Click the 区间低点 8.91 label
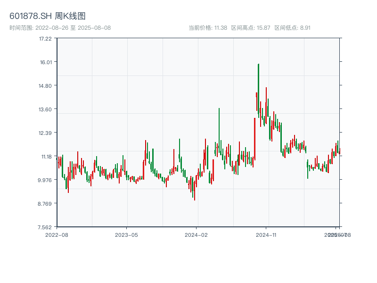Screen dimensions: 377x283 pos(293,28)
